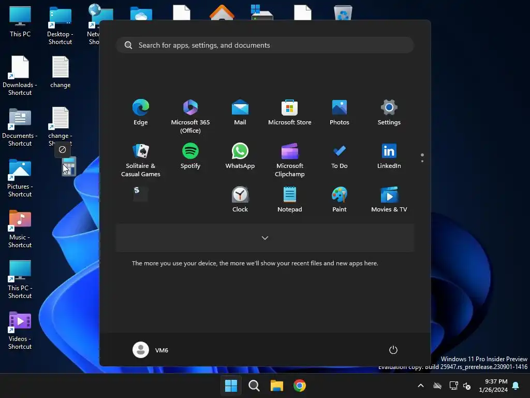Screen dimensions: 530x398
Task: Open LinkedIn
Action: (389, 156)
